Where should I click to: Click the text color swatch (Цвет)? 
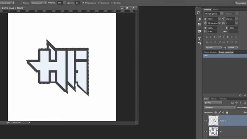point(233,32)
